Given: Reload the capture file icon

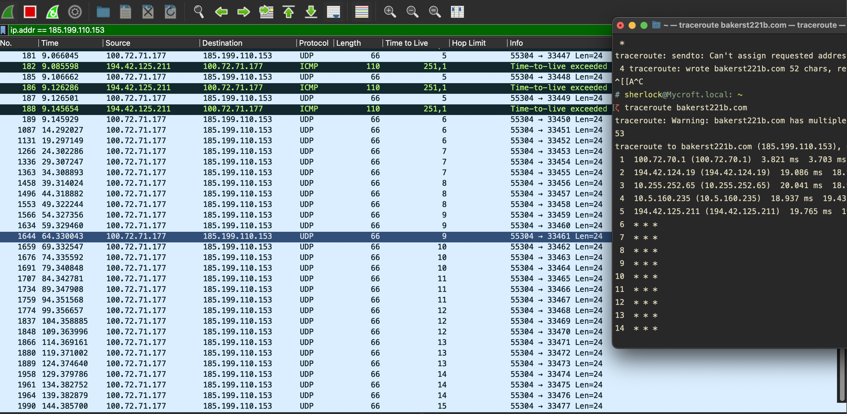Looking at the screenshot, I should point(170,12).
